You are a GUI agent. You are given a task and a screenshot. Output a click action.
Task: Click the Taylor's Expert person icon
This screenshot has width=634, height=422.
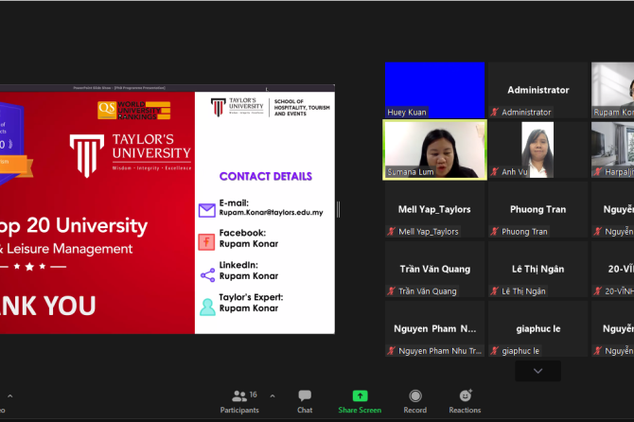pyautogui.click(x=207, y=307)
